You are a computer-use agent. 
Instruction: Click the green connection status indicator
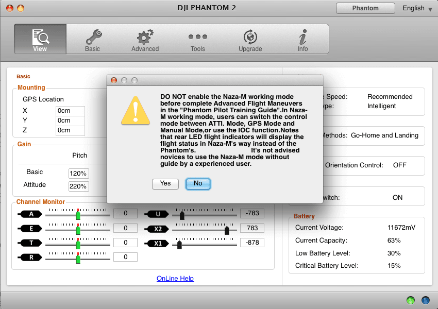[x=411, y=300]
